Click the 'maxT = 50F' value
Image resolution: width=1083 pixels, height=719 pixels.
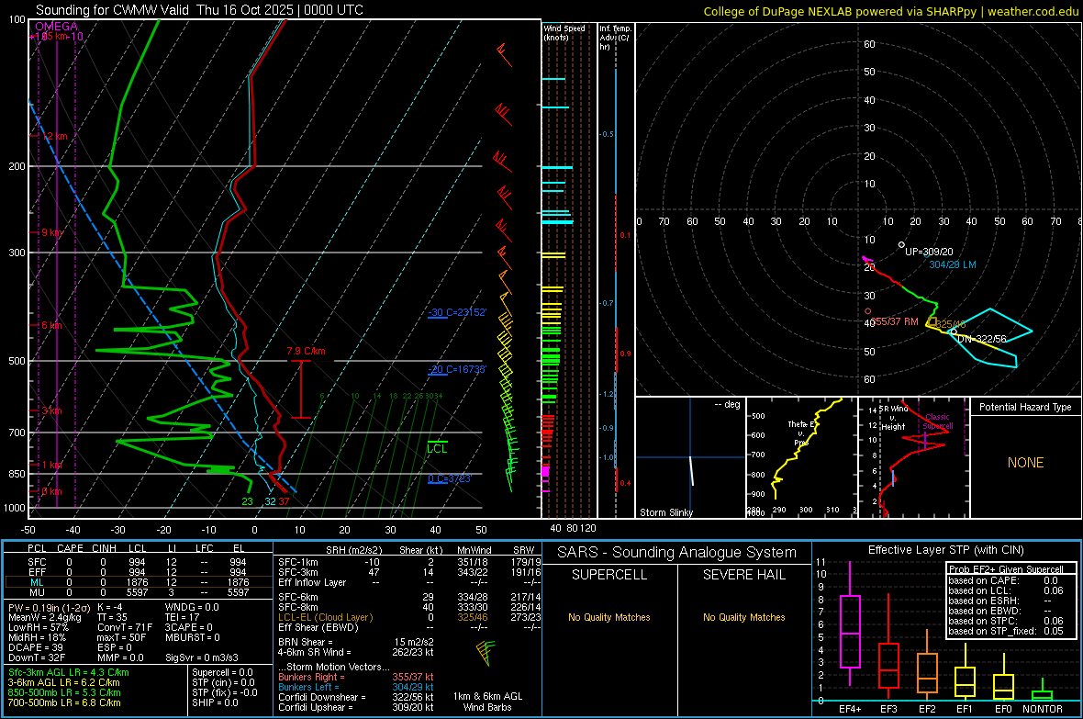[122, 636]
